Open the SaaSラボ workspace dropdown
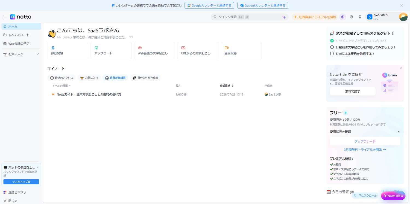This screenshot has height=204, width=410. (x=382, y=17)
